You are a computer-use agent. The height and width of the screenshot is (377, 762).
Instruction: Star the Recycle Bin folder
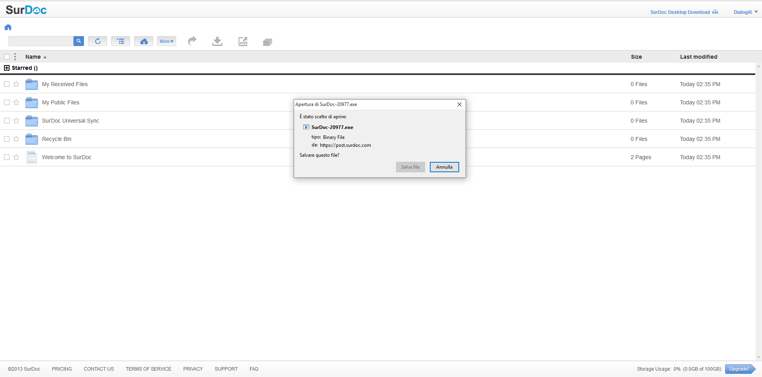(16, 139)
